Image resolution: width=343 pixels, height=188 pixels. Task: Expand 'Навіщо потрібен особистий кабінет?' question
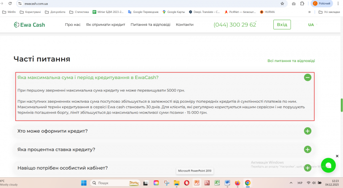[x=308, y=168]
